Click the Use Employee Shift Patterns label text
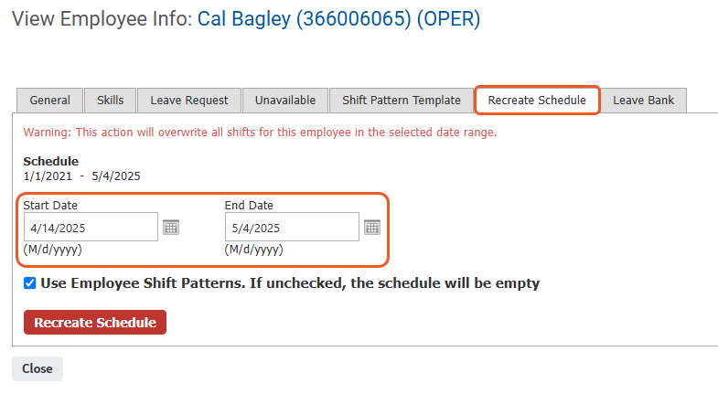The image size is (718, 394). [x=290, y=283]
